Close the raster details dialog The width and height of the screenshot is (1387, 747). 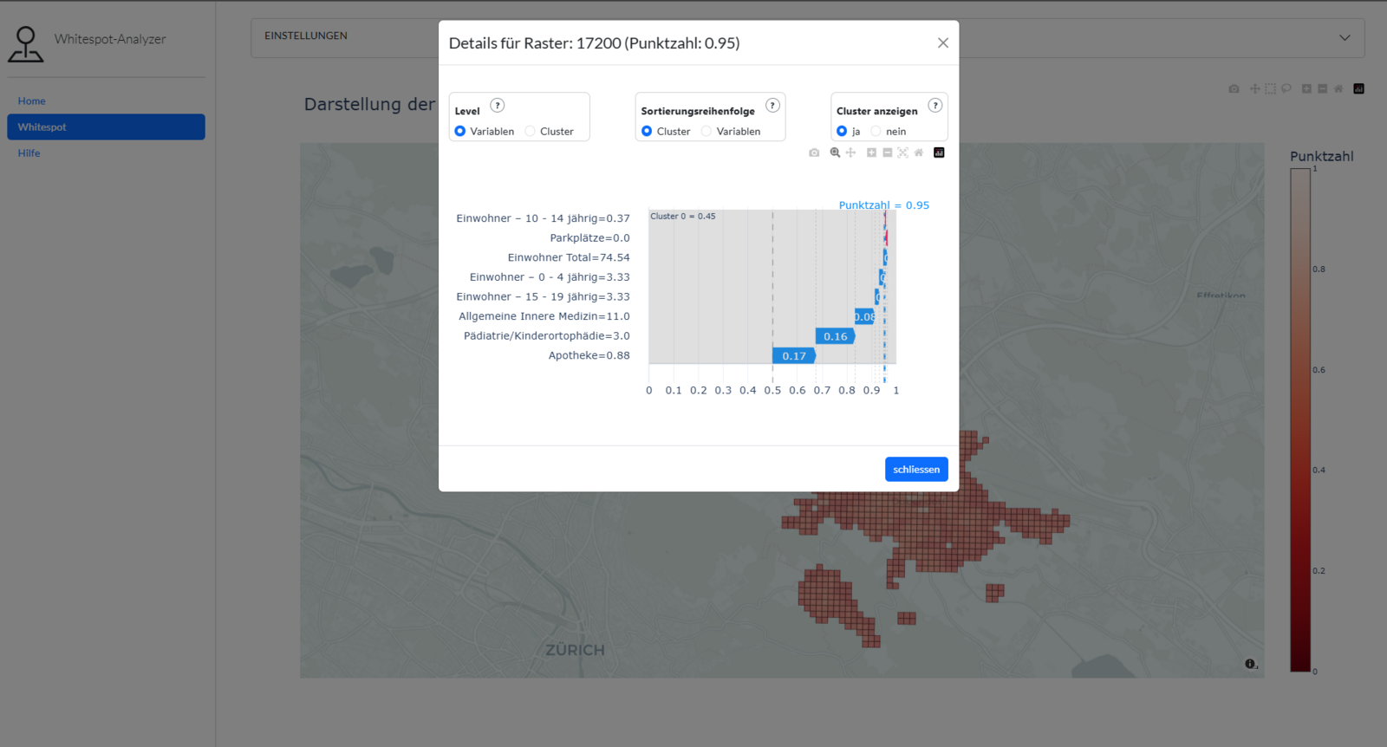coord(942,43)
